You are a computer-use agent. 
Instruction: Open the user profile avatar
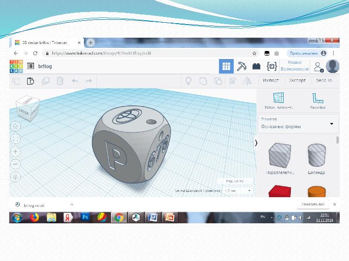point(333,66)
